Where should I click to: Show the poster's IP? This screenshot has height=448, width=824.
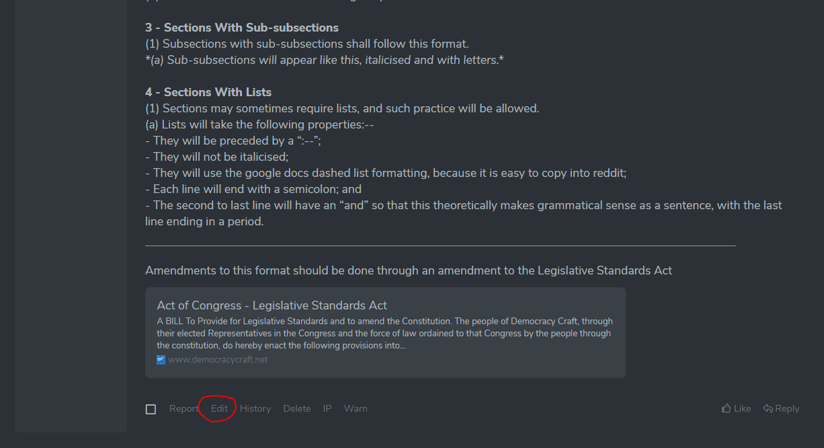[327, 408]
